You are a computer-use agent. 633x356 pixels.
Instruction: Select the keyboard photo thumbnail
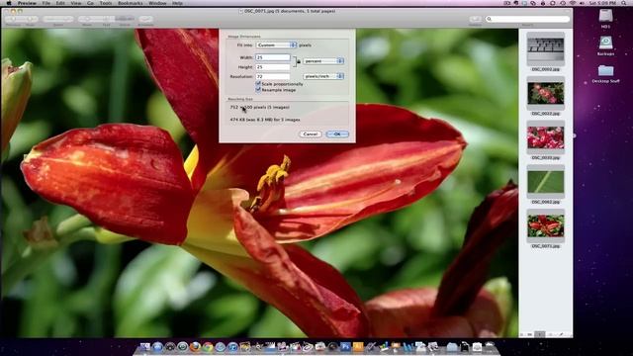click(x=545, y=48)
